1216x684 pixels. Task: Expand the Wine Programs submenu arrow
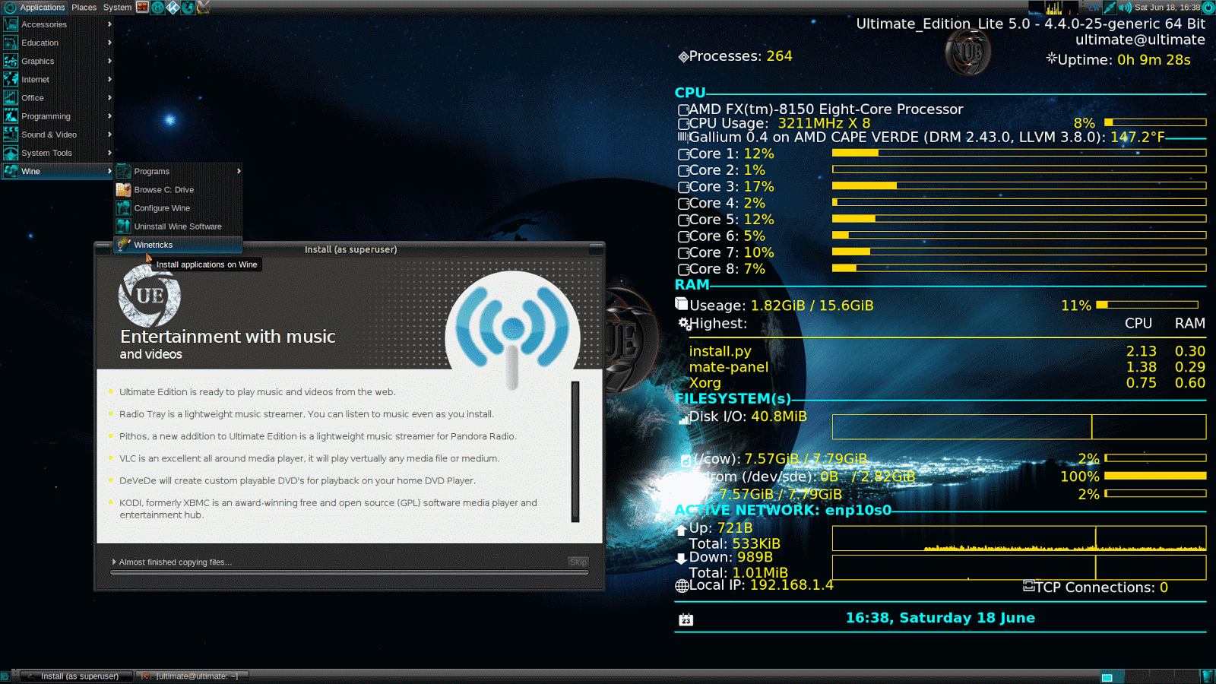[x=239, y=171]
